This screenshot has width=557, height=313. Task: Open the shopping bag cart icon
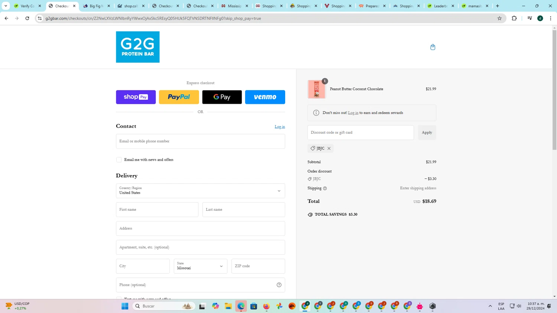(433, 47)
